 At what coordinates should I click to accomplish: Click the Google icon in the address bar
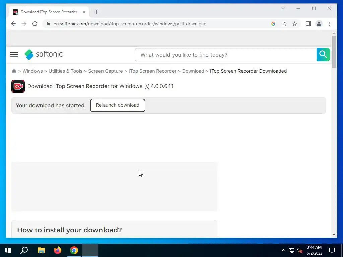click(x=273, y=24)
